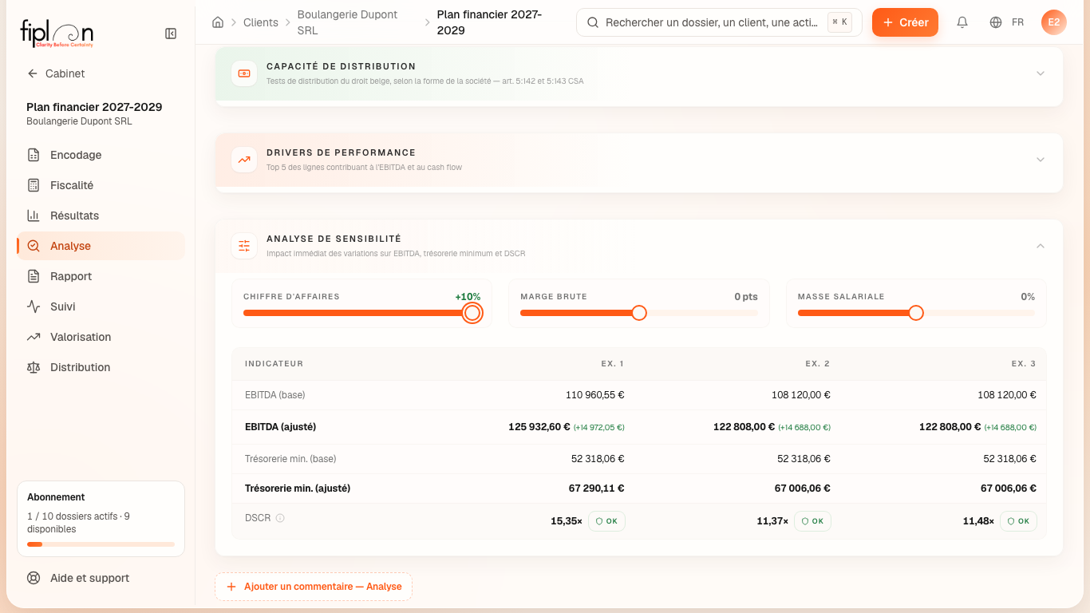Click the EBITDA (ajusté) Ex. 1 value 125 932,60 €
The image size is (1090, 613).
(539, 427)
